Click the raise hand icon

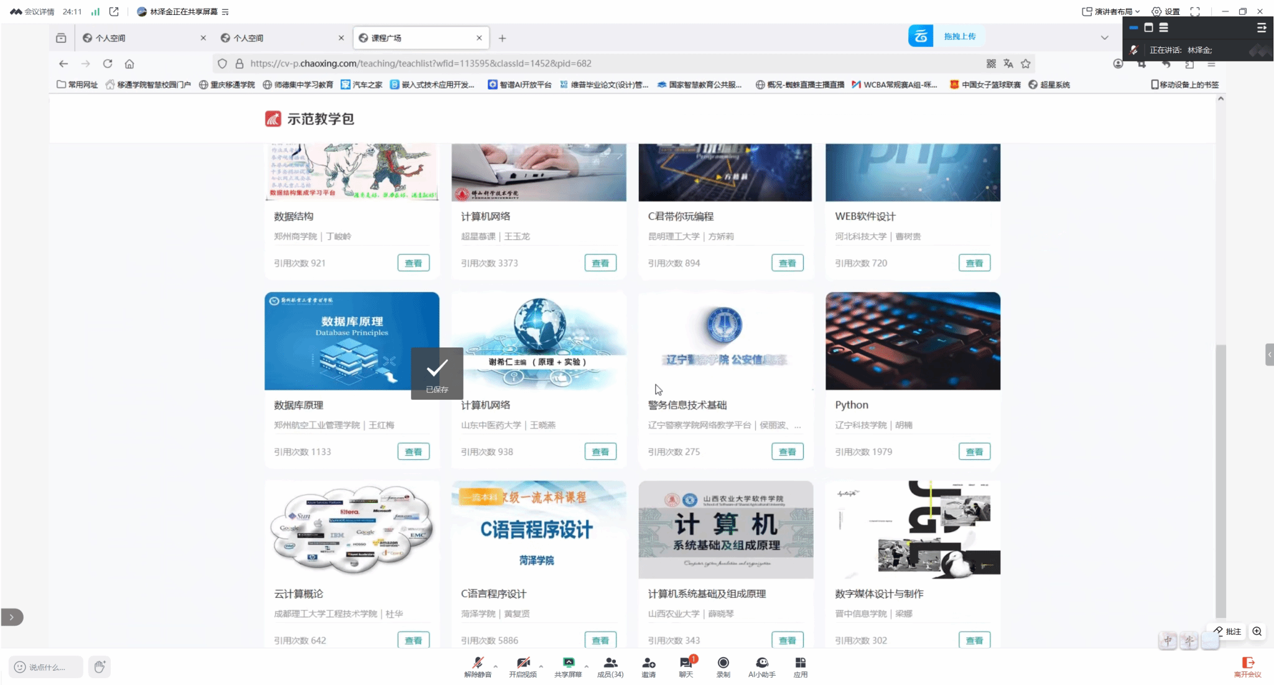(99, 667)
